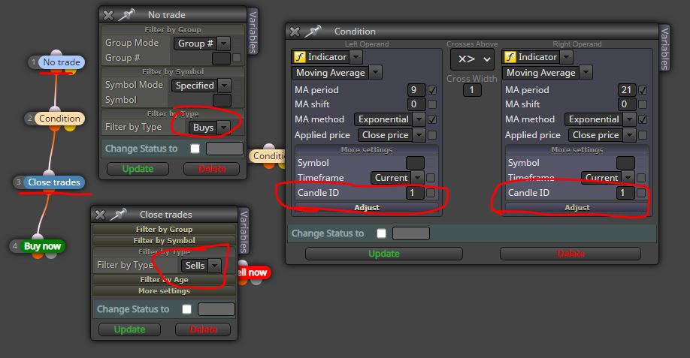Close the Condition panel with X icon
The width and height of the screenshot is (690, 358).
pyautogui.click(x=295, y=32)
